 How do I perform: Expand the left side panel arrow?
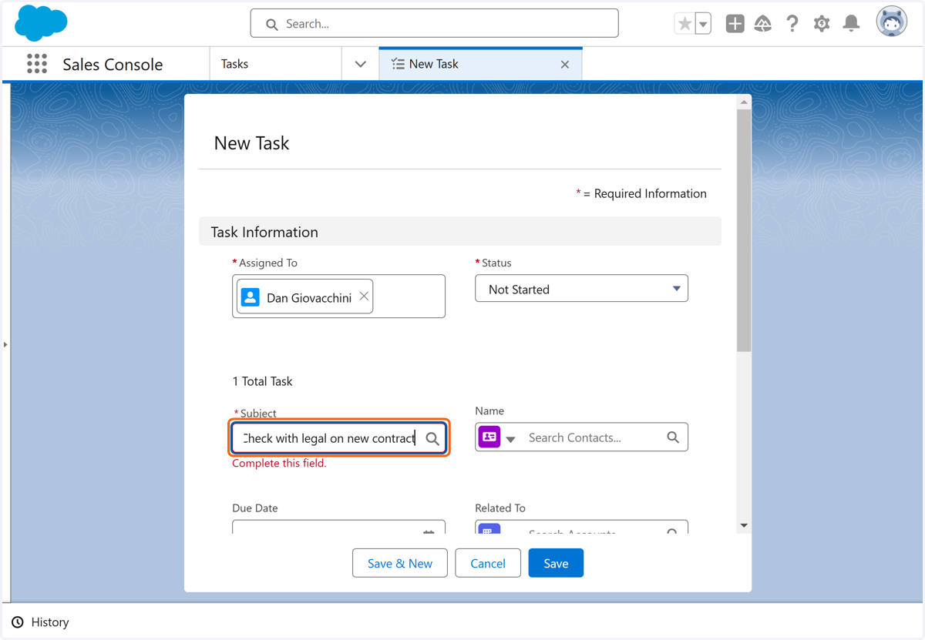point(5,344)
